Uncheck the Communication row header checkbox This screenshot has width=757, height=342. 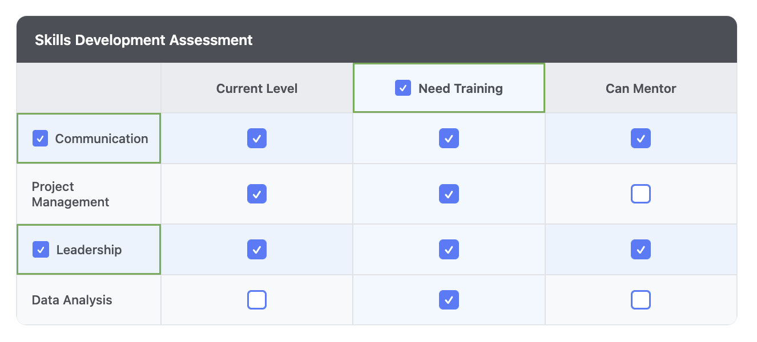click(x=41, y=139)
